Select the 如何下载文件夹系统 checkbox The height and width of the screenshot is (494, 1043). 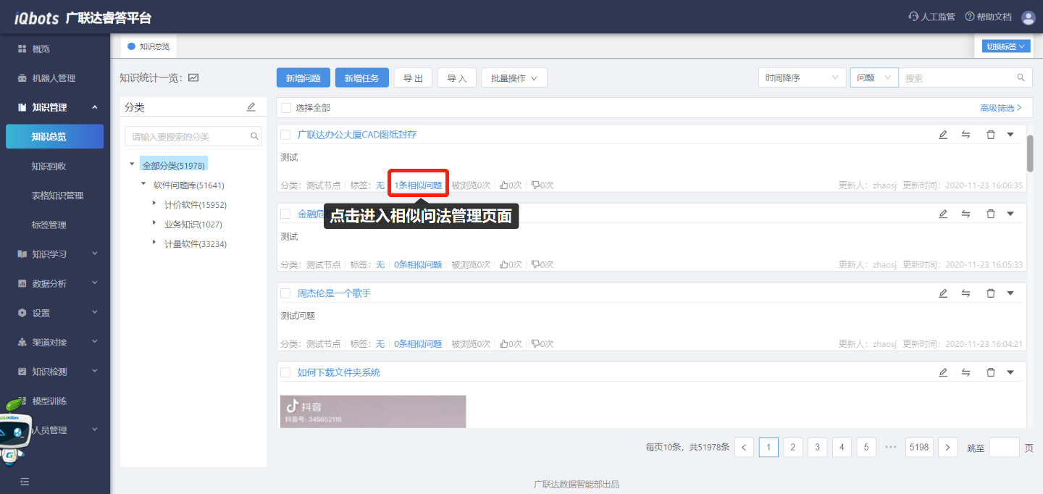[x=285, y=372]
